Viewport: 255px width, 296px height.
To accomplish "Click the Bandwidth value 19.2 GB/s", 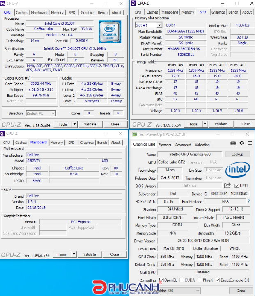I will 232,233.
